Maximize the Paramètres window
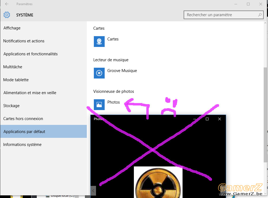 [248, 4]
